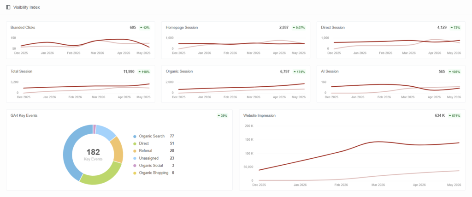The height and width of the screenshot is (197, 472).
Task: Click the 2,887 Homepage Session value
Action: (284, 27)
